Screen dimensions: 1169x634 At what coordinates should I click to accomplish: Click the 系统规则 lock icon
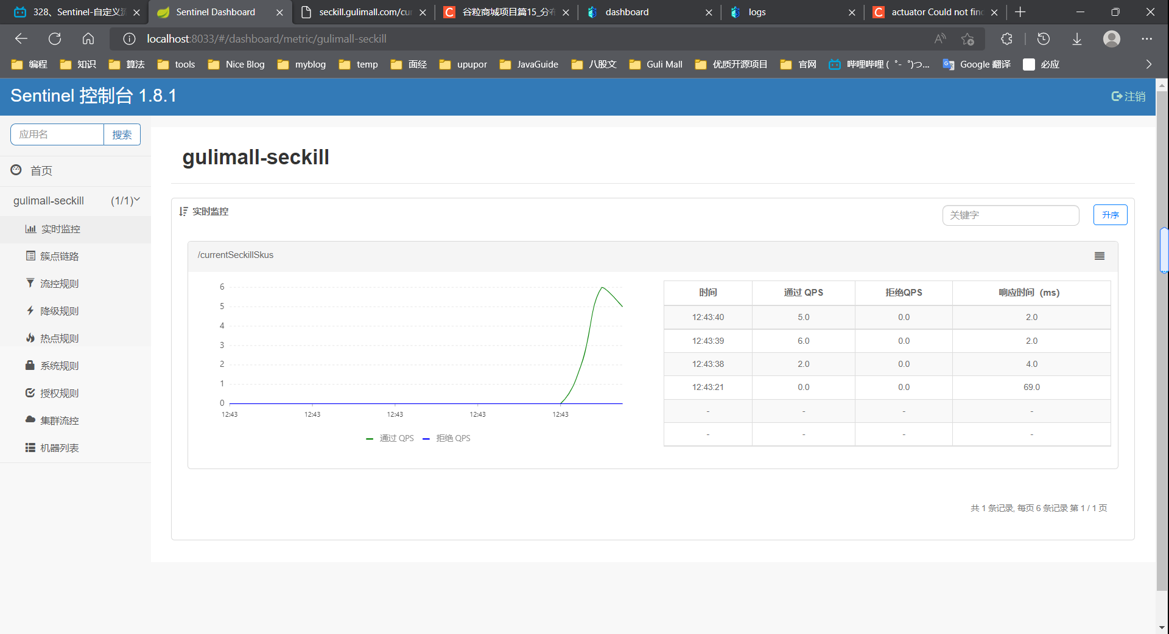[x=30, y=365]
